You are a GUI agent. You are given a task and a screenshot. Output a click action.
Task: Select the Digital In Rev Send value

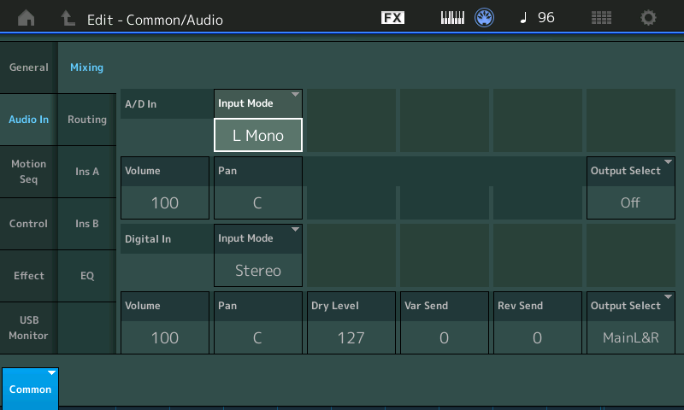point(538,337)
